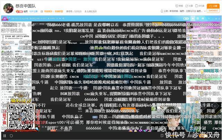Click the streamer webcam overlay

click(176, 118)
